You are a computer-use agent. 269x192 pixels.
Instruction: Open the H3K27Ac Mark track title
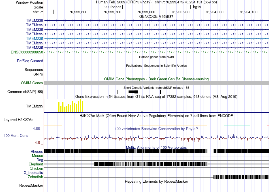coord(156,116)
